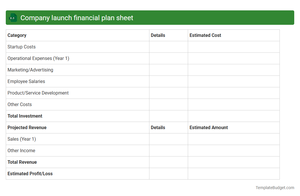Click the Product/Service Development cell
The width and height of the screenshot is (300, 196).
38,93
